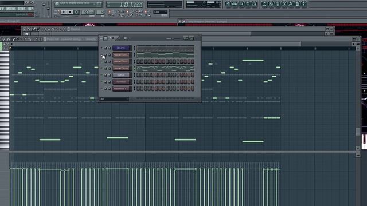
Task: Click the page-shaped shortcut icon before Help
Action: (297, 4)
